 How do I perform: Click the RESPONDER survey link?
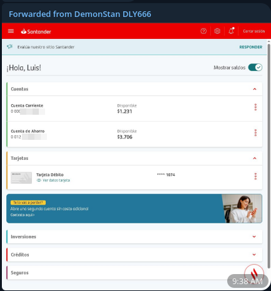coord(250,47)
